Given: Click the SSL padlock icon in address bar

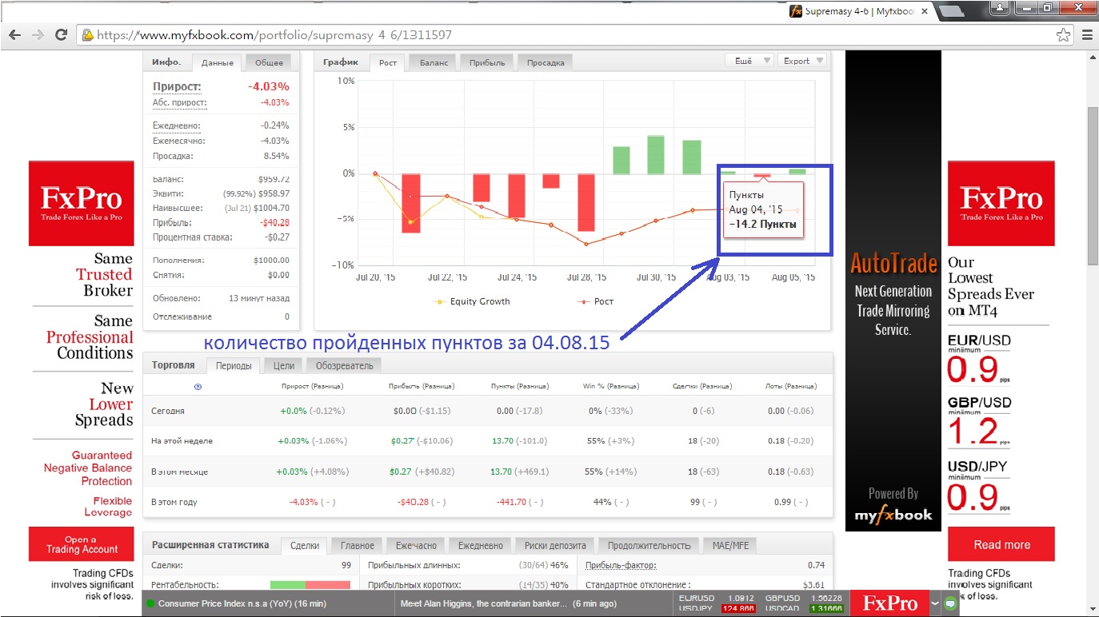Looking at the screenshot, I should click(x=87, y=35).
